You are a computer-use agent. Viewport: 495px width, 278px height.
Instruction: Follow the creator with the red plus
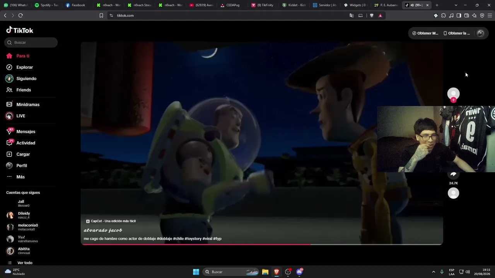pyautogui.click(x=453, y=100)
